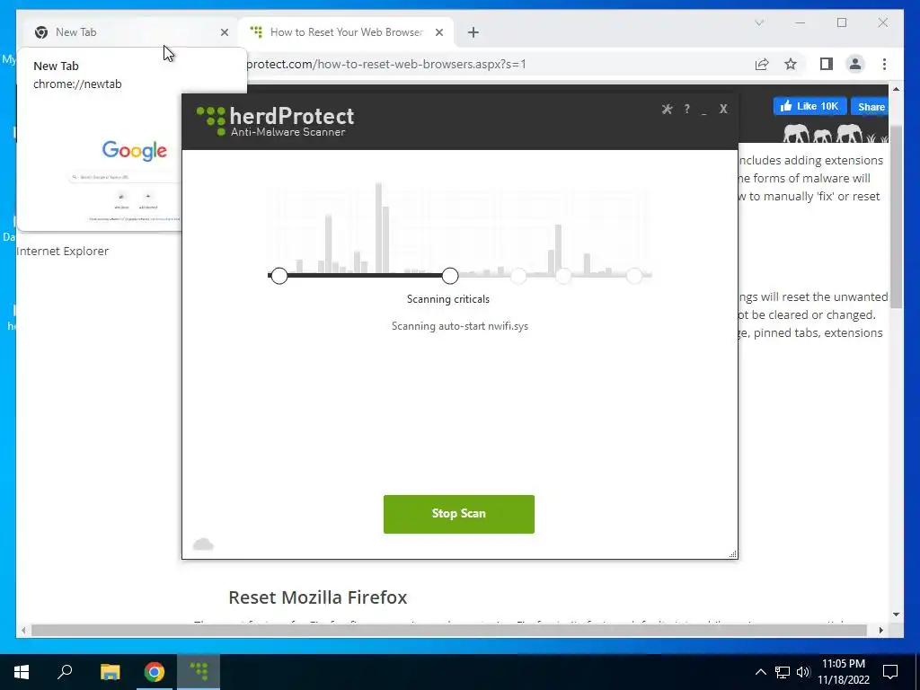Viewport: 920px width, 690px height.
Task: Open File Explorer from the taskbar
Action: click(x=110, y=672)
